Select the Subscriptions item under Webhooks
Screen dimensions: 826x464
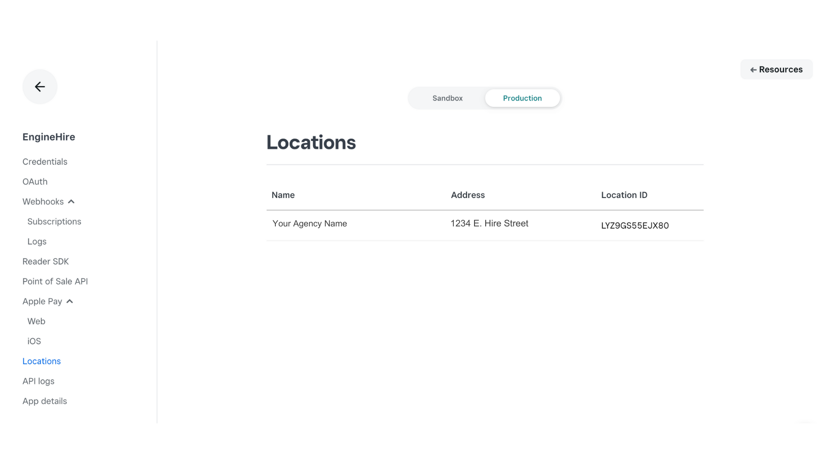(54, 221)
